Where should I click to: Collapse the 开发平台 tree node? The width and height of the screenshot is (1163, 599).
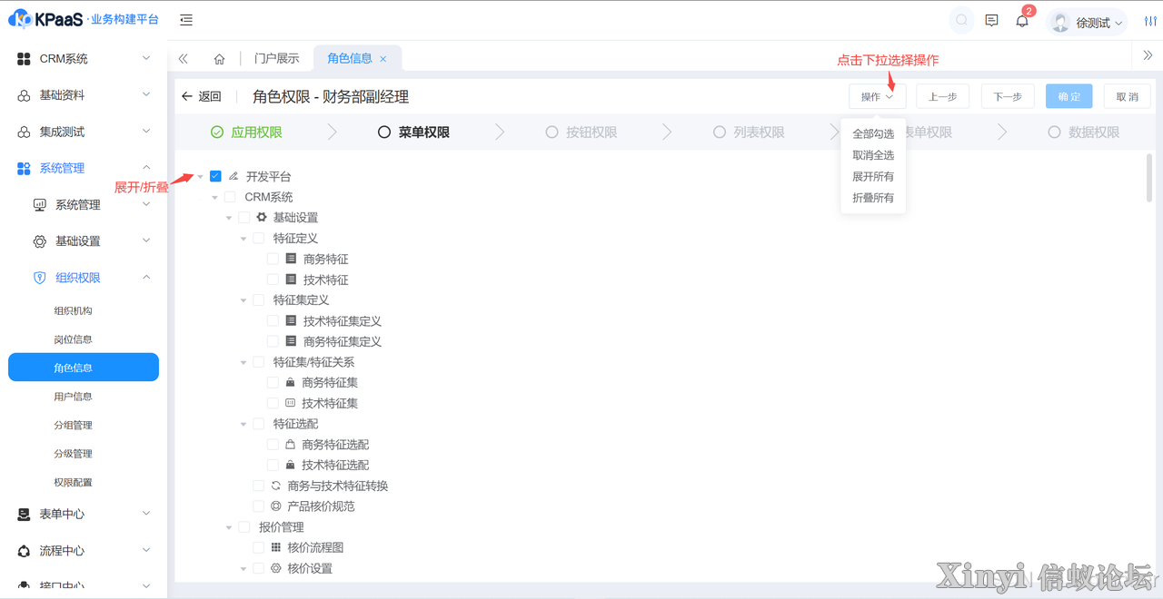pos(201,177)
